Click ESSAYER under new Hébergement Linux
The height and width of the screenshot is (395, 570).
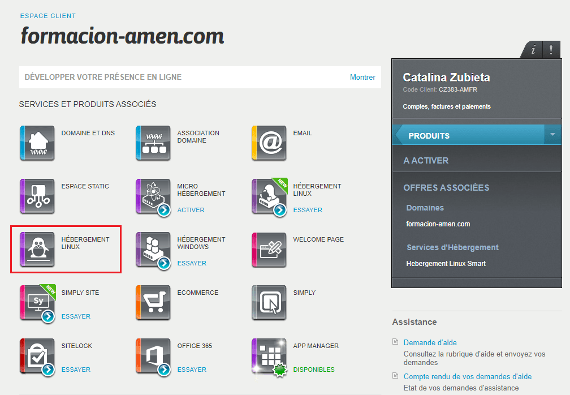click(308, 210)
